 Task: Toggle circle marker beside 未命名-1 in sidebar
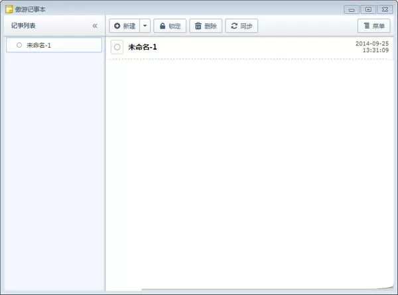(19, 45)
